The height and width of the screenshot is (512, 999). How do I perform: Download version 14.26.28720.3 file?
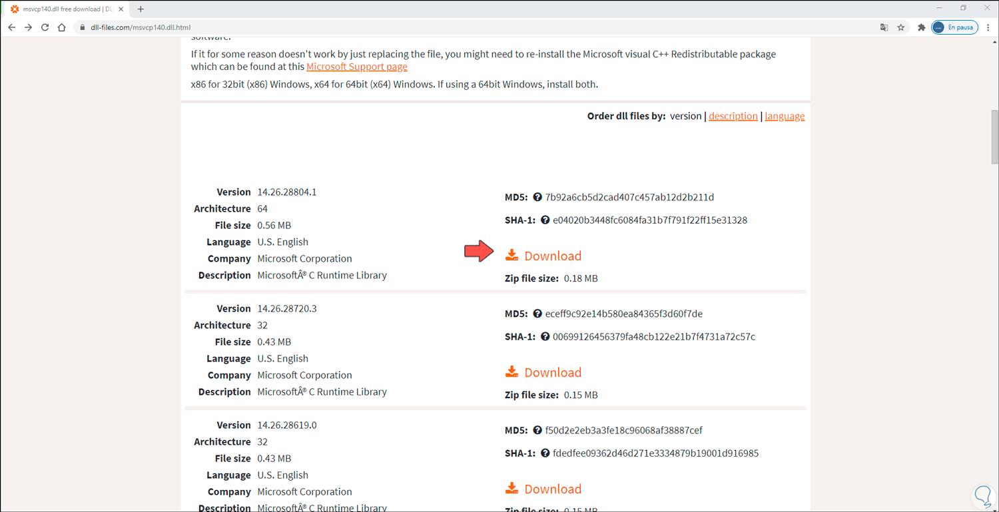tap(543, 372)
